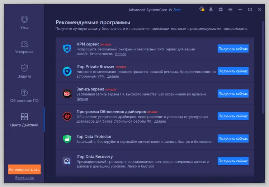Screen dimensions: 269x187
Task: Open the Уход sidebar section
Action: [24, 23]
